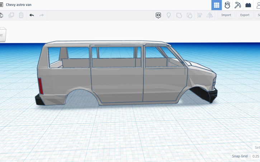Viewport: 260px width, 162px height.
Task: Open the Mirror flip tool
Action: [209, 15]
